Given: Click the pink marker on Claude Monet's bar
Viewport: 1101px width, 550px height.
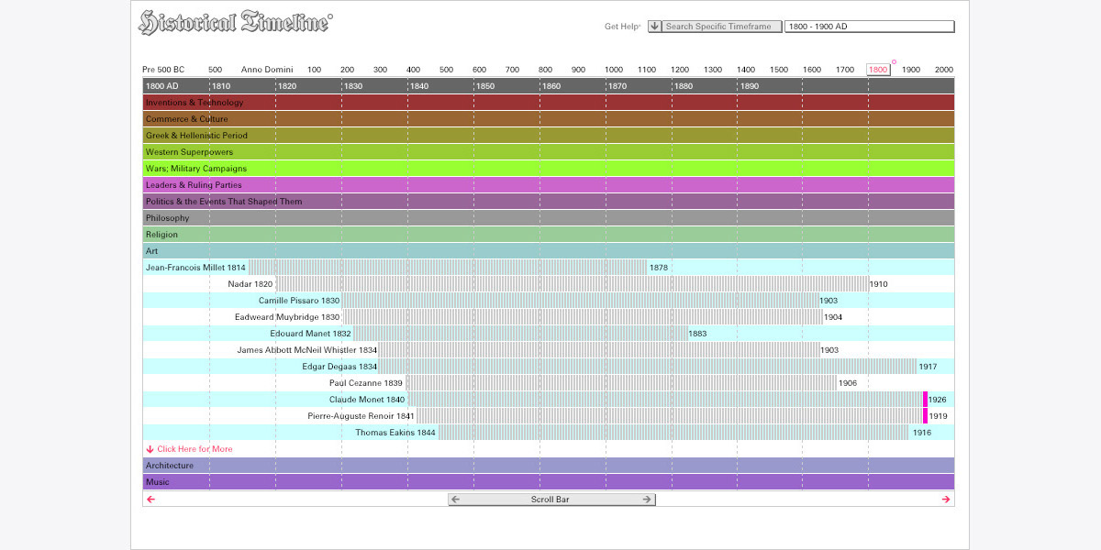Looking at the screenshot, I should 925,400.
